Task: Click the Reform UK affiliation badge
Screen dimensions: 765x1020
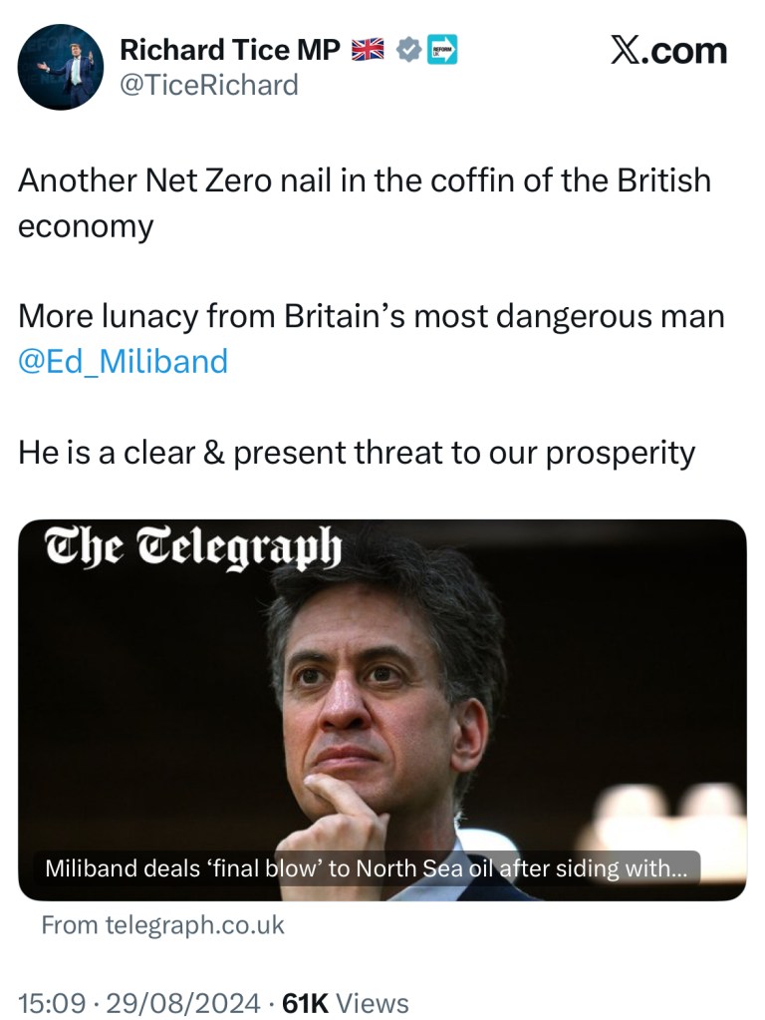Action: pos(441,49)
